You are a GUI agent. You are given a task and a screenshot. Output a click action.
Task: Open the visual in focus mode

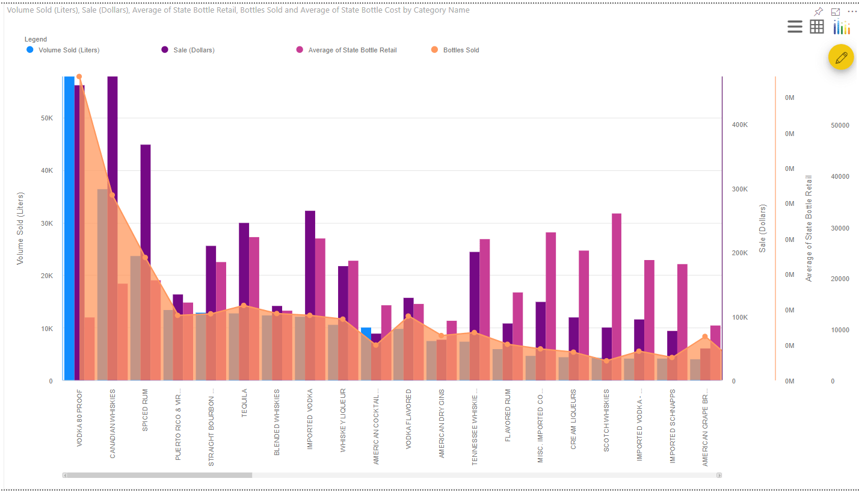coord(836,11)
